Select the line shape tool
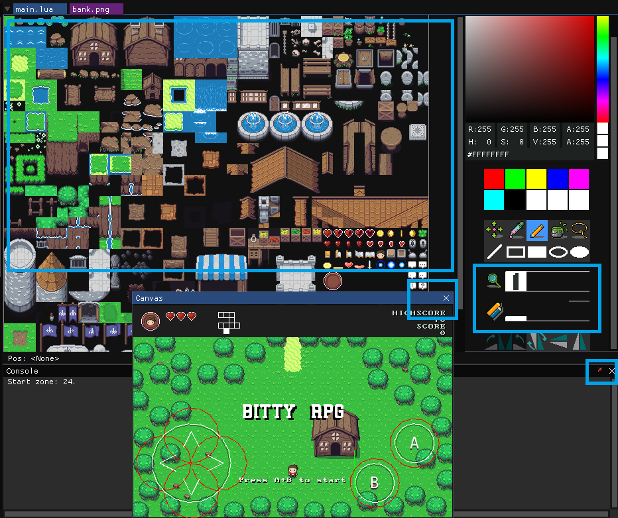The width and height of the screenshot is (618, 518). (x=495, y=252)
